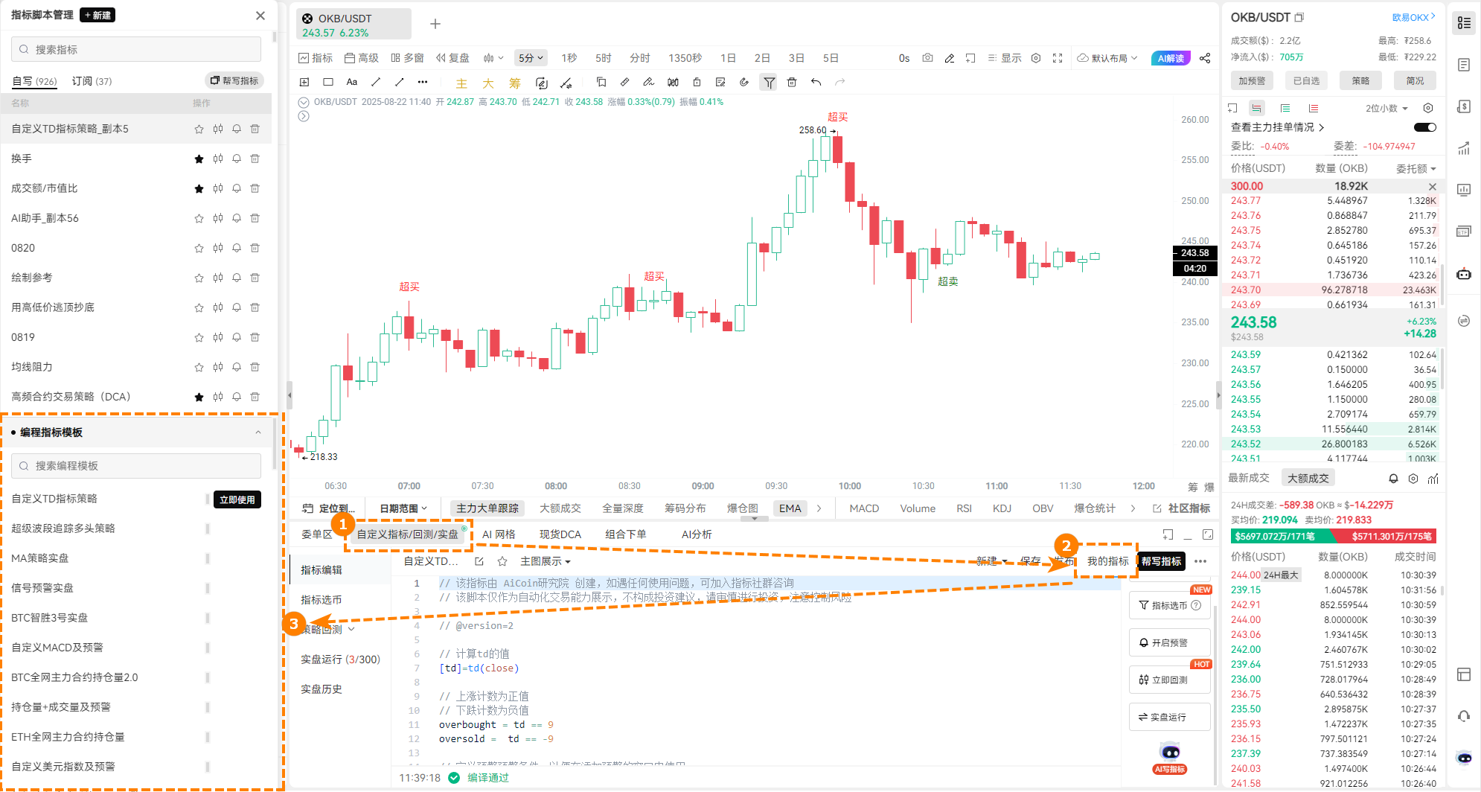Click the 加预警 button
This screenshot has width=1481, height=792.
point(1252,80)
